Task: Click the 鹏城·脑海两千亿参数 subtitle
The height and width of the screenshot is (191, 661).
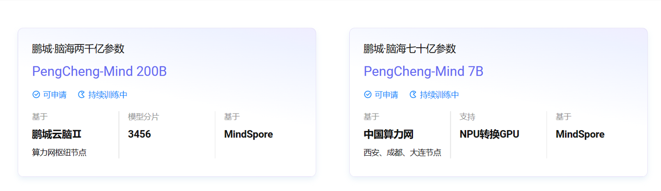Action: coord(78,49)
